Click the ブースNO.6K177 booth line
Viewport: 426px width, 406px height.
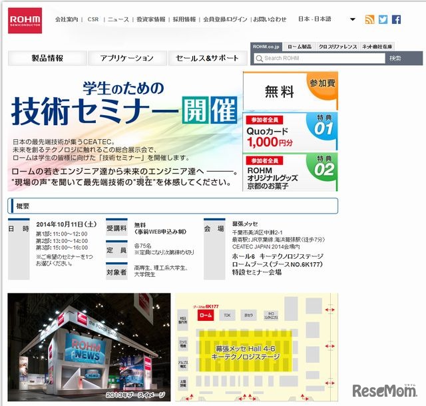click(x=277, y=264)
